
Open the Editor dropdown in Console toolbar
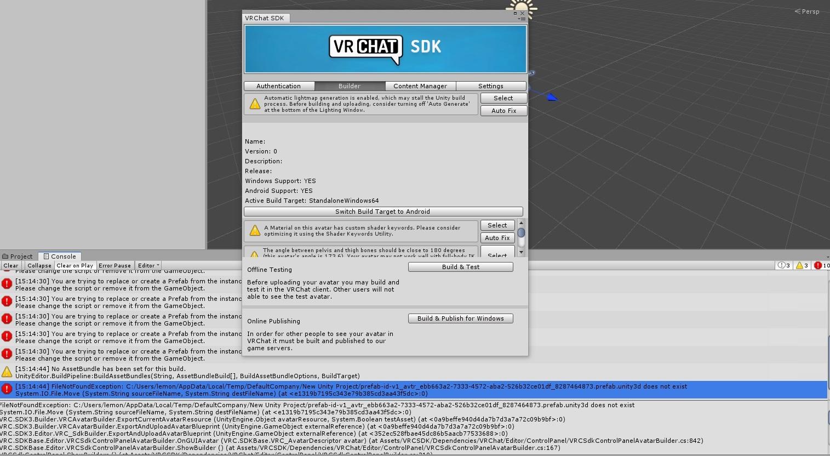point(148,265)
